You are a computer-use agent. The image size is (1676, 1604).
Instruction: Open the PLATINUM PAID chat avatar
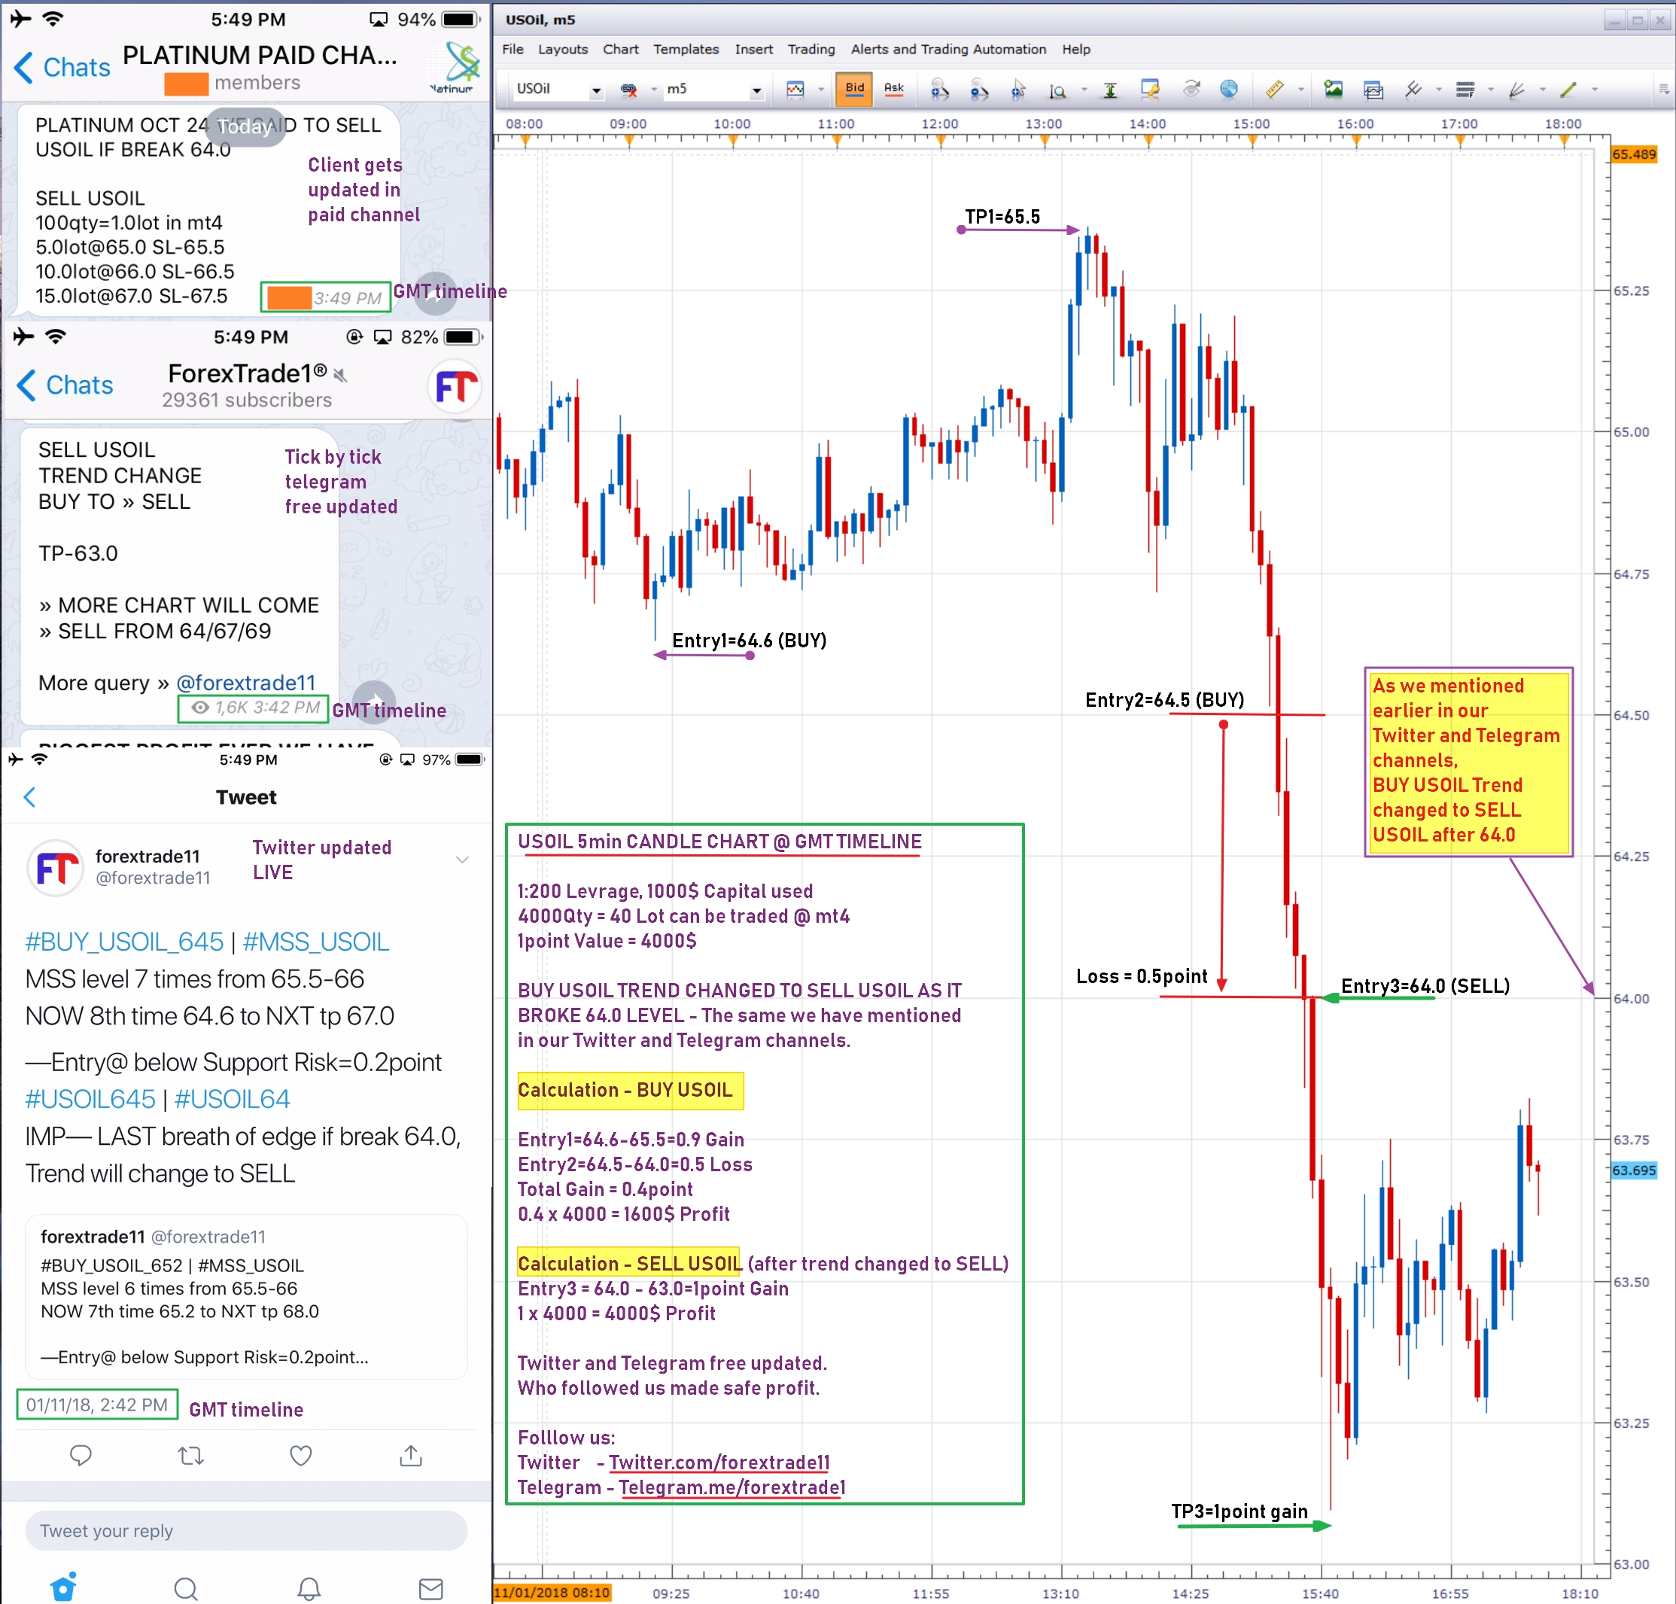(x=453, y=67)
